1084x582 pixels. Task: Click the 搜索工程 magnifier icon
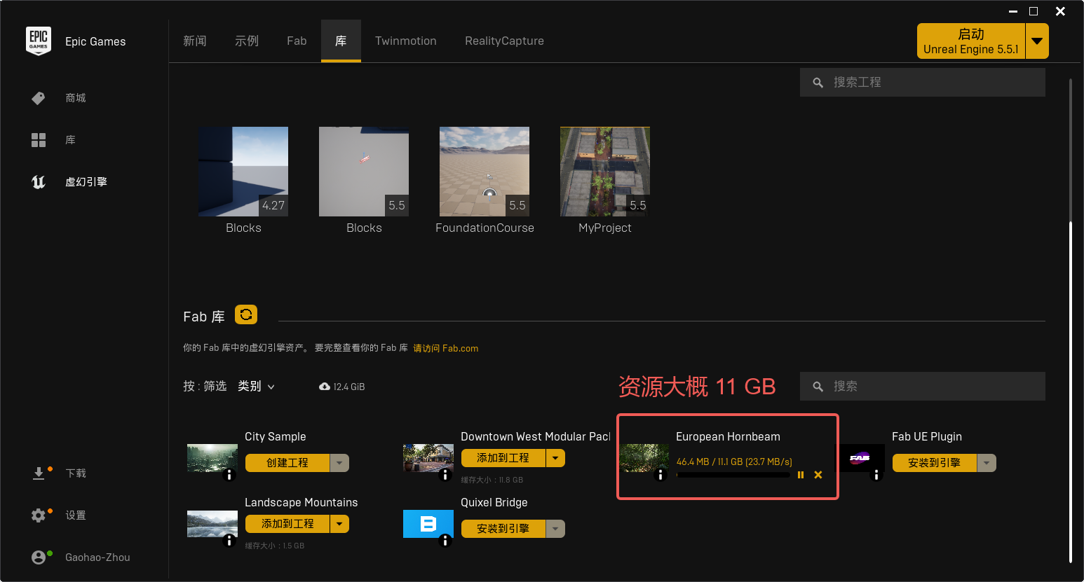tap(818, 83)
